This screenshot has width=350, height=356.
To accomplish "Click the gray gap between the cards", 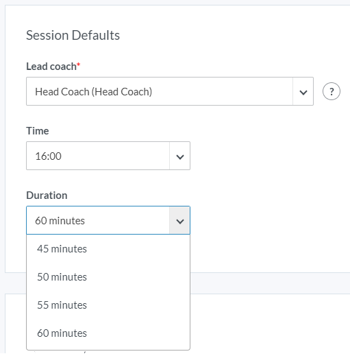I will pos(269,283).
